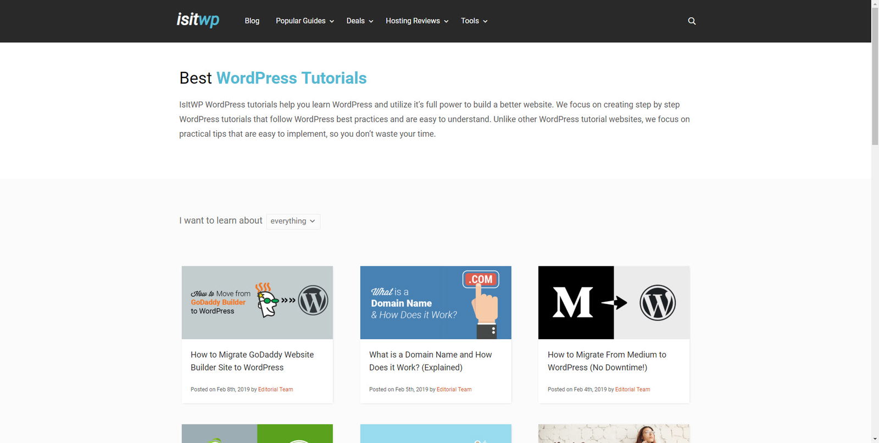Expand the Popular Guides menu
This screenshot has height=443, width=879.
305,21
